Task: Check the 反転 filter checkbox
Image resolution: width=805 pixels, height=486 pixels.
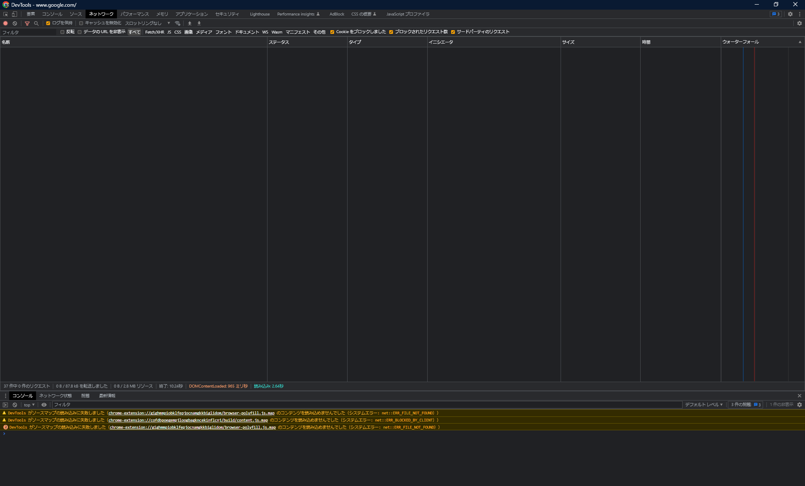Action: [x=62, y=32]
